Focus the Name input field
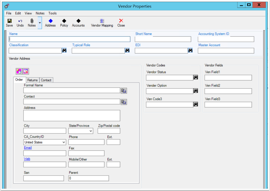This screenshot has height=191, width=270. click(x=70, y=39)
